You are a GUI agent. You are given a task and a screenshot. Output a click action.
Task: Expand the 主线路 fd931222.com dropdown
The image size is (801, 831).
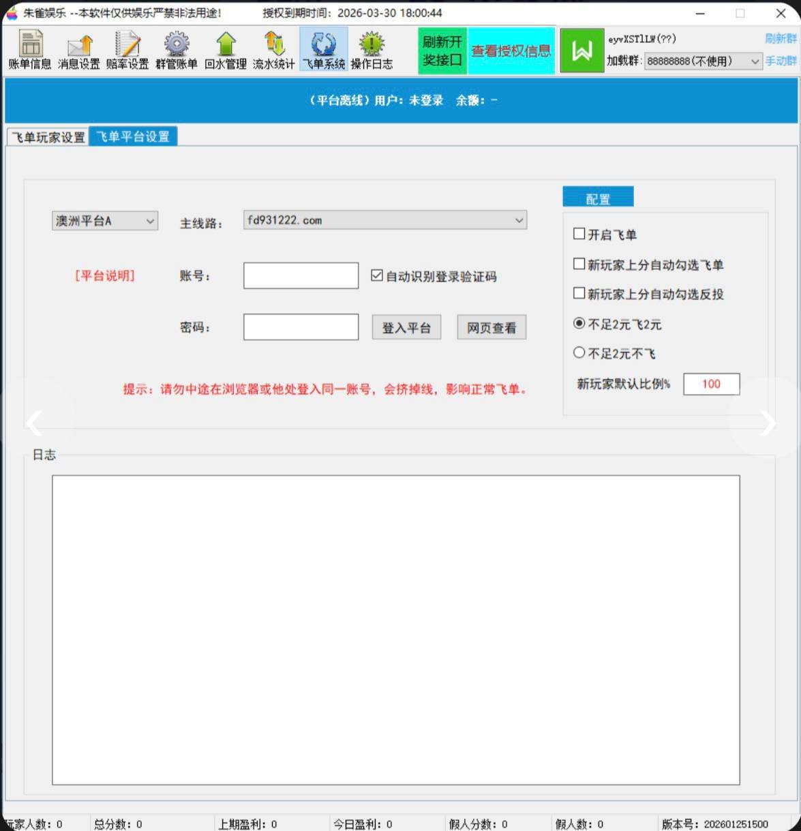(x=385, y=220)
